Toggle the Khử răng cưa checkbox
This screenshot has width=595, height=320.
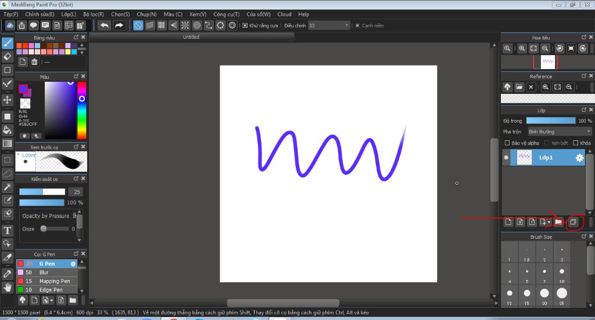coord(245,26)
